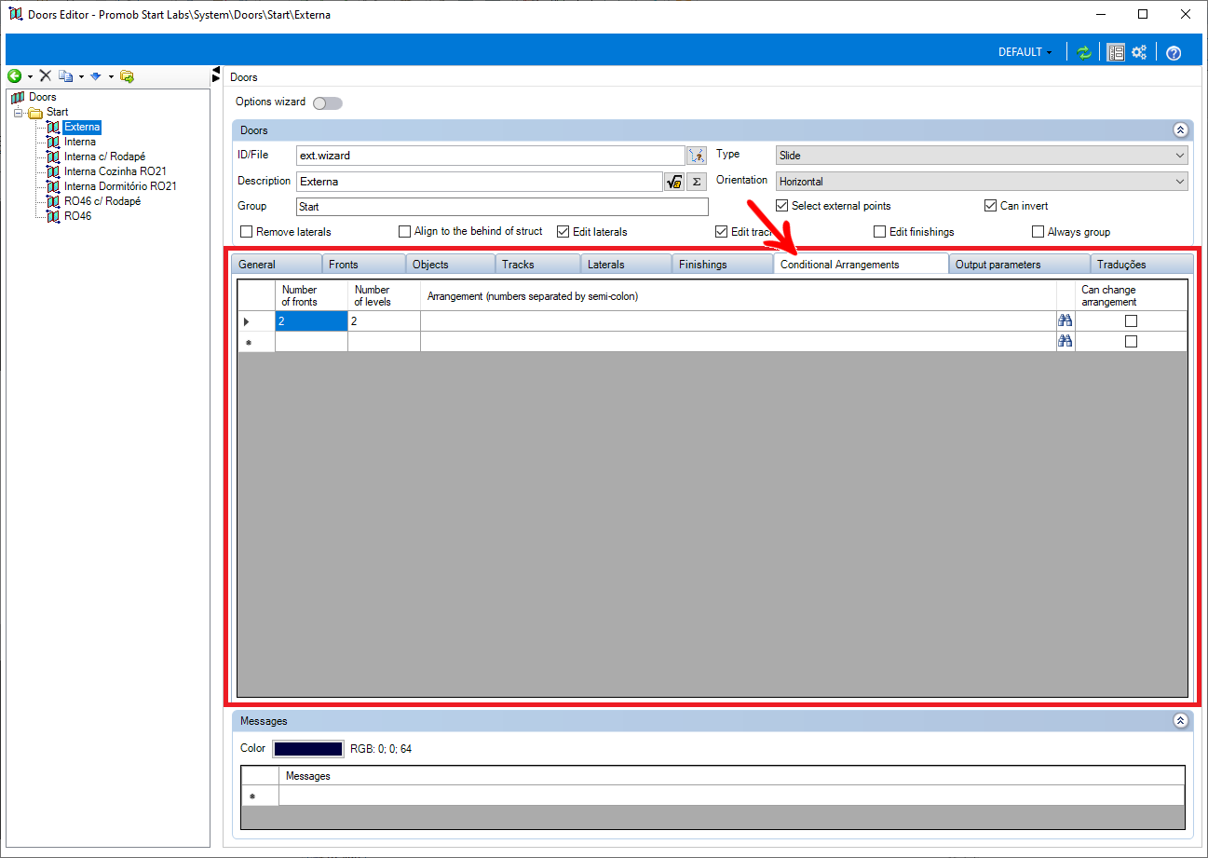Open the formula editor square-root icon
Image resolution: width=1208 pixels, height=858 pixels.
click(x=674, y=182)
